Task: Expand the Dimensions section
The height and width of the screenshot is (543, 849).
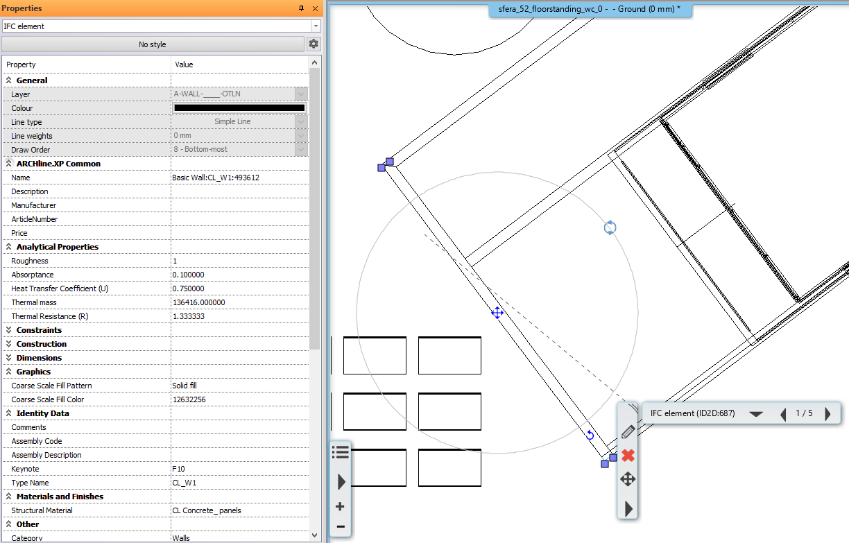Action: (x=9, y=358)
